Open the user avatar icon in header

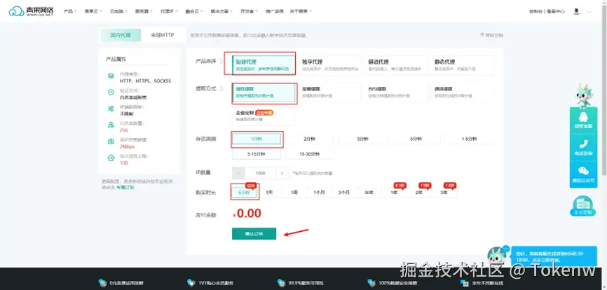point(577,12)
